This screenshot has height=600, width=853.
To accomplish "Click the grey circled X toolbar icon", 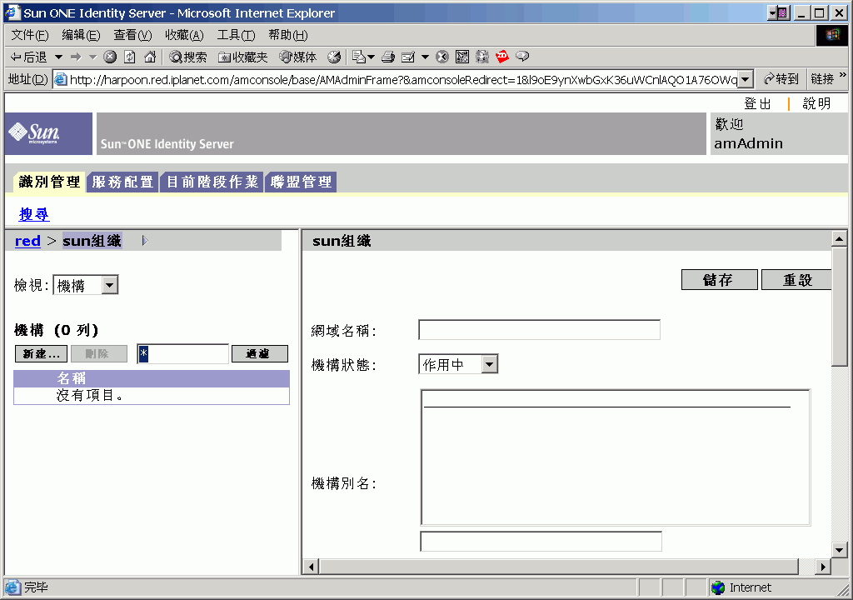I will 442,57.
